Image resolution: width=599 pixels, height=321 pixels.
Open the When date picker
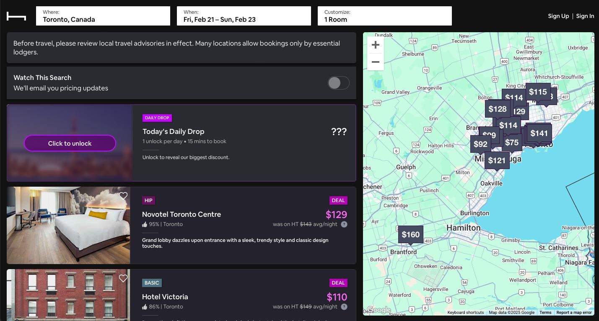[x=244, y=16]
